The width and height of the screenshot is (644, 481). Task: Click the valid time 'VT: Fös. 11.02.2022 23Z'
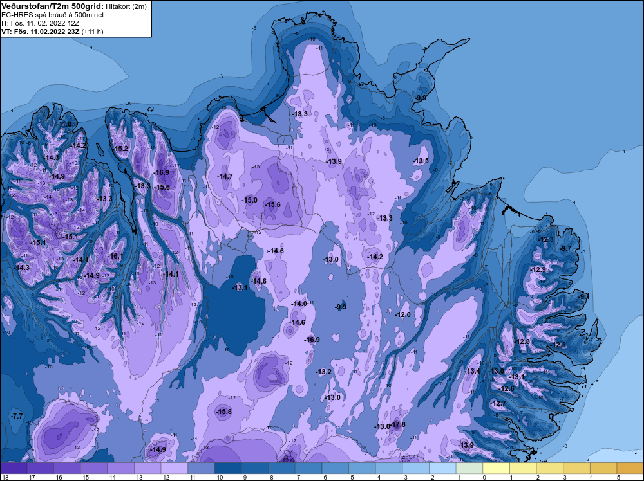(40, 32)
